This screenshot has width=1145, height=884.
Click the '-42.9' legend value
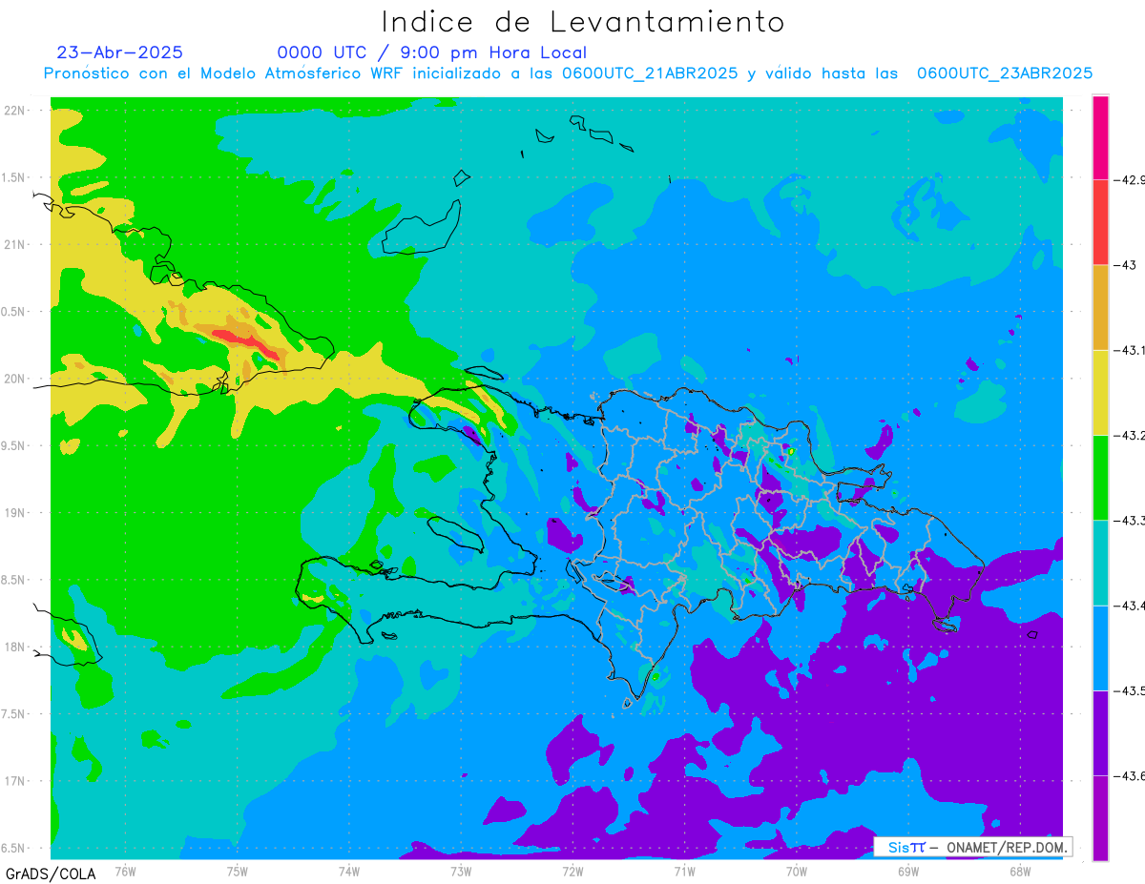coord(1130,179)
